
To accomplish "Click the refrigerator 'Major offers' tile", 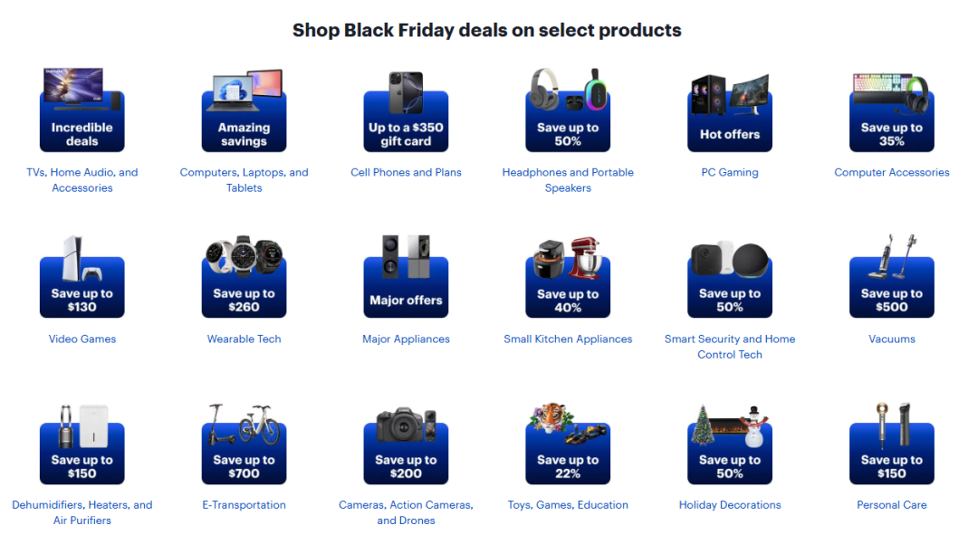I will (x=406, y=279).
